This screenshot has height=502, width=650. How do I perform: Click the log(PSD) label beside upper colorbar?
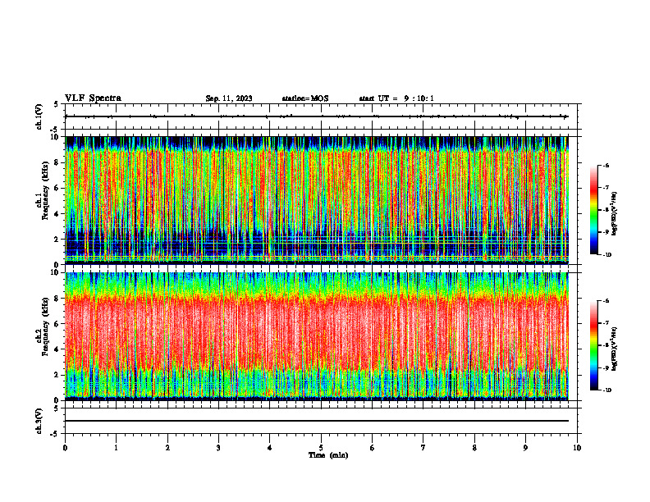point(614,214)
